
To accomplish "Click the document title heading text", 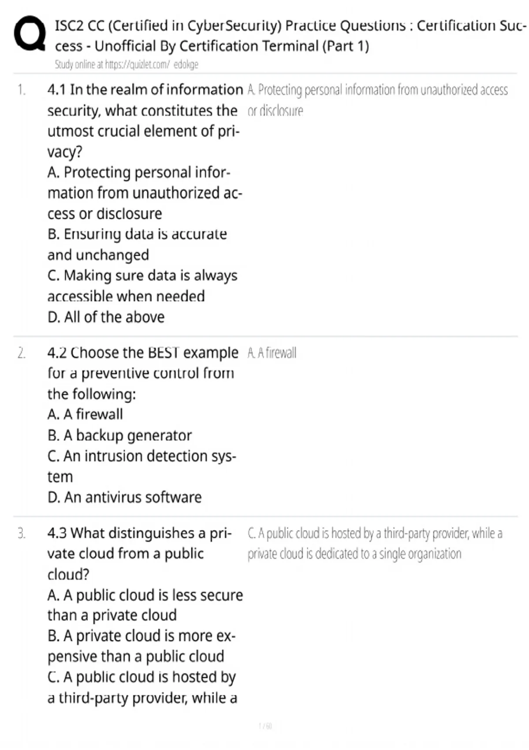I will [291, 35].
